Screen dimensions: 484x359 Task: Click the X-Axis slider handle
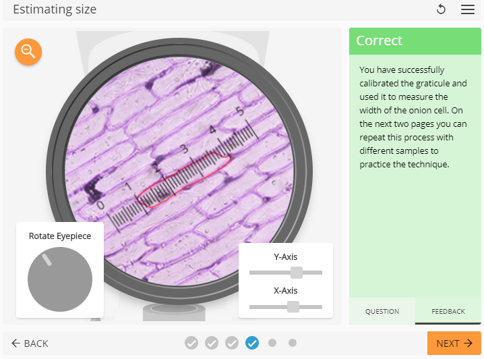[x=293, y=307]
